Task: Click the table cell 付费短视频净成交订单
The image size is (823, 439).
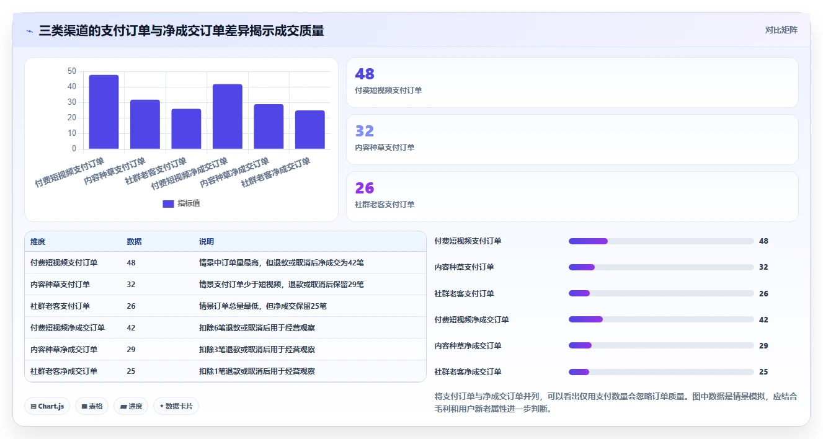Action: pos(68,327)
